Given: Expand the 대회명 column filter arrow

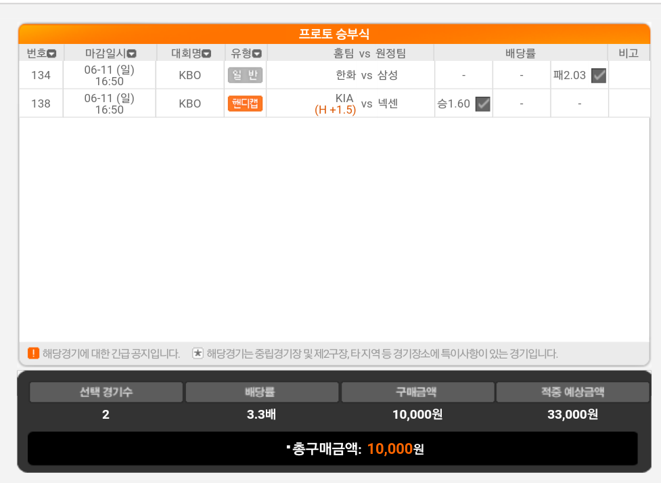Looking at the screenshot, I should pyautogui.click(x=206, y=54).
